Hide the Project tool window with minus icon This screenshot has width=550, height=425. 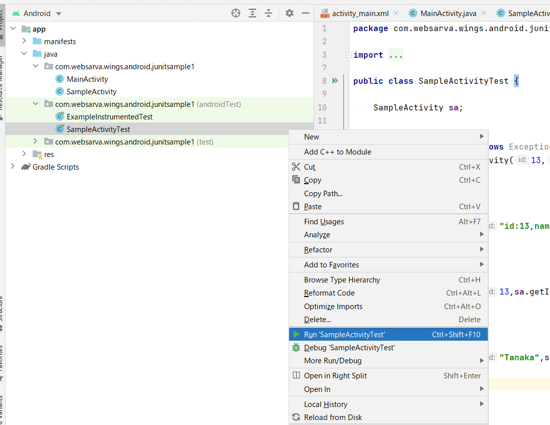306,14
